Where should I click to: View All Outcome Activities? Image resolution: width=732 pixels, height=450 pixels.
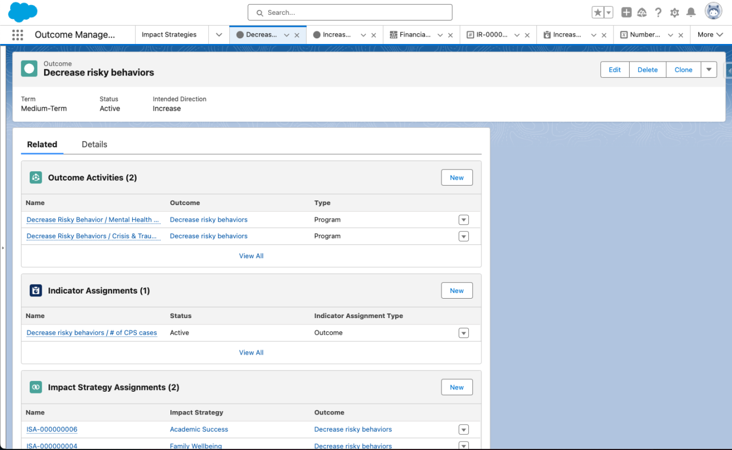point(251,256)
